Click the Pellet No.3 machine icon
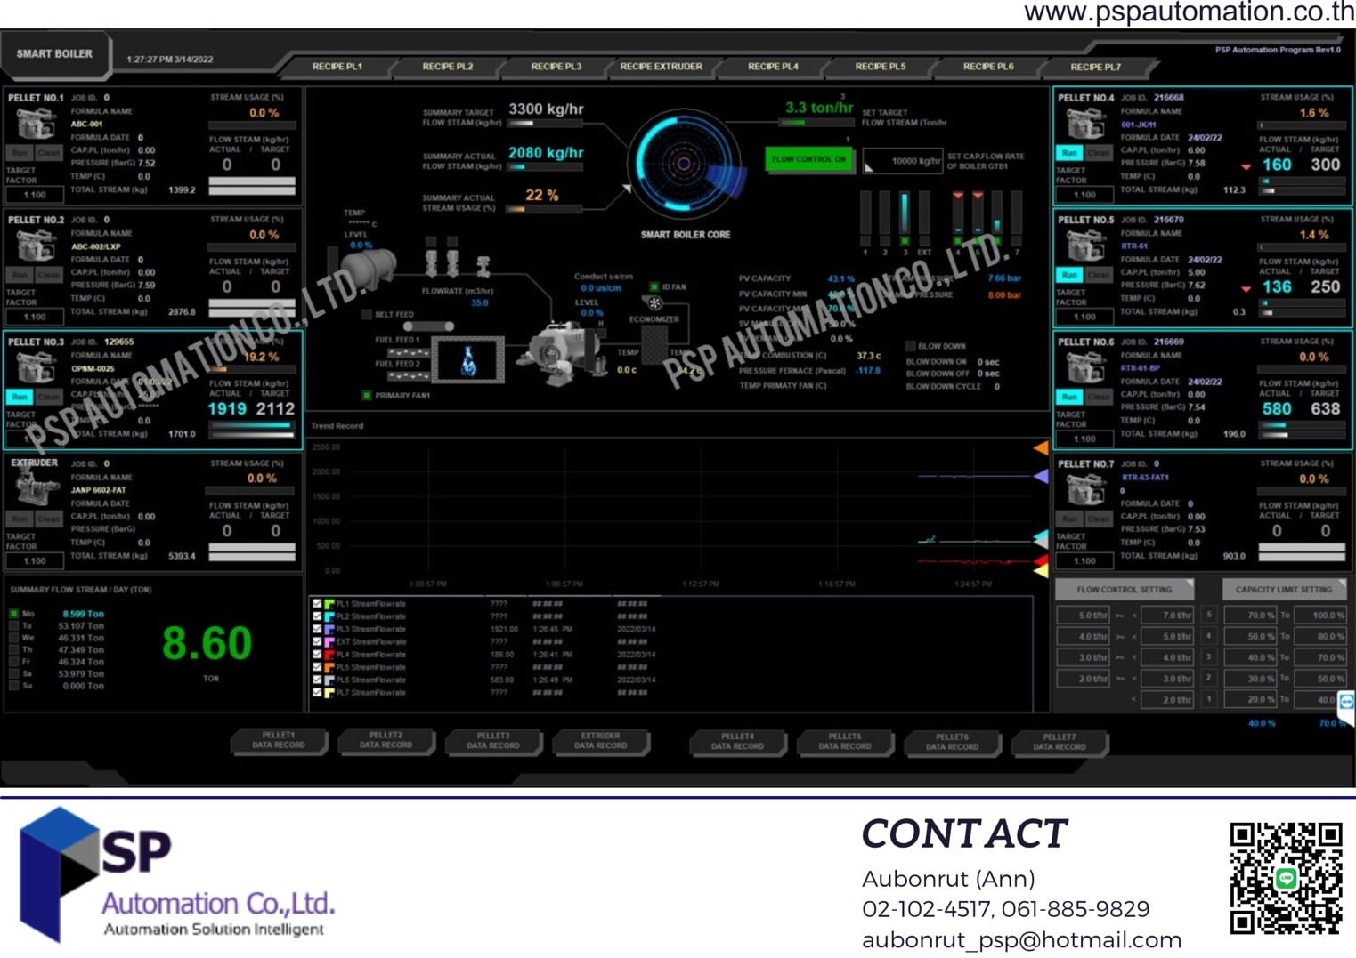Screen dimensions: 1356x958 click(x=36, y=367)
